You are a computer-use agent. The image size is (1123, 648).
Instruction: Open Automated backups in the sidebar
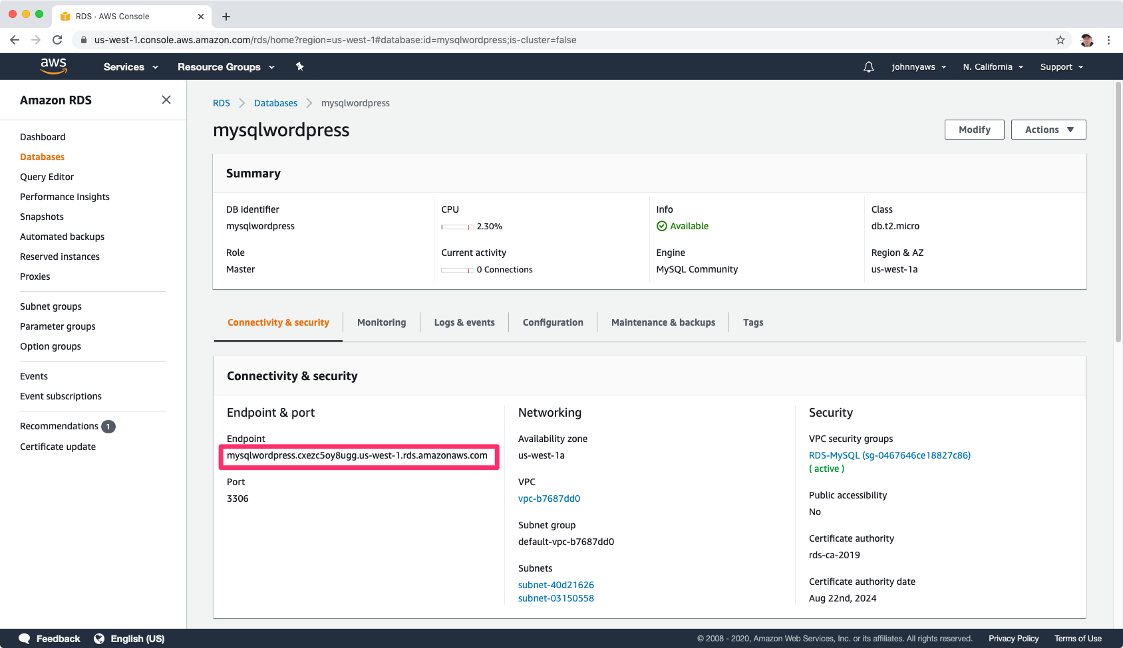62,237
